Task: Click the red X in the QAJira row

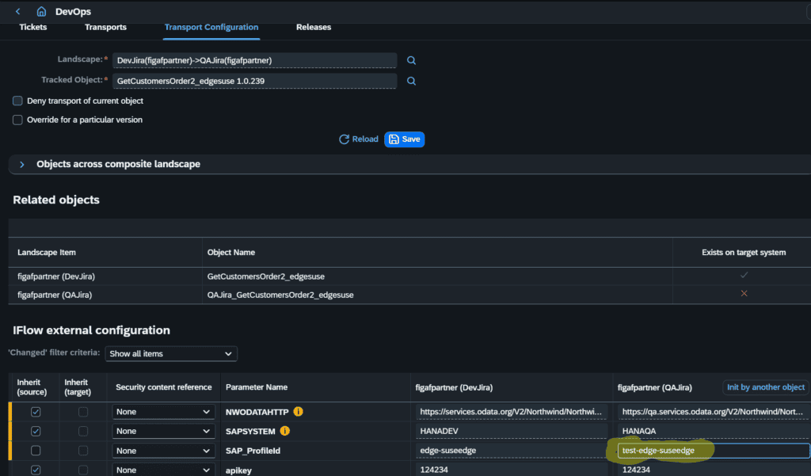Action: coord(744,293)
